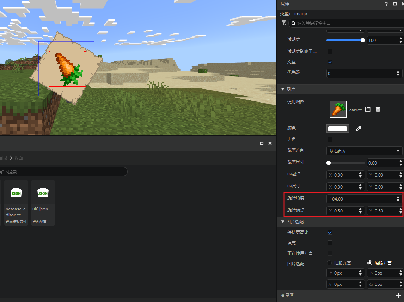Adjust the 透明度 slider handle
The height and width of the screenshot is (302, 404).
click(363, 40)
